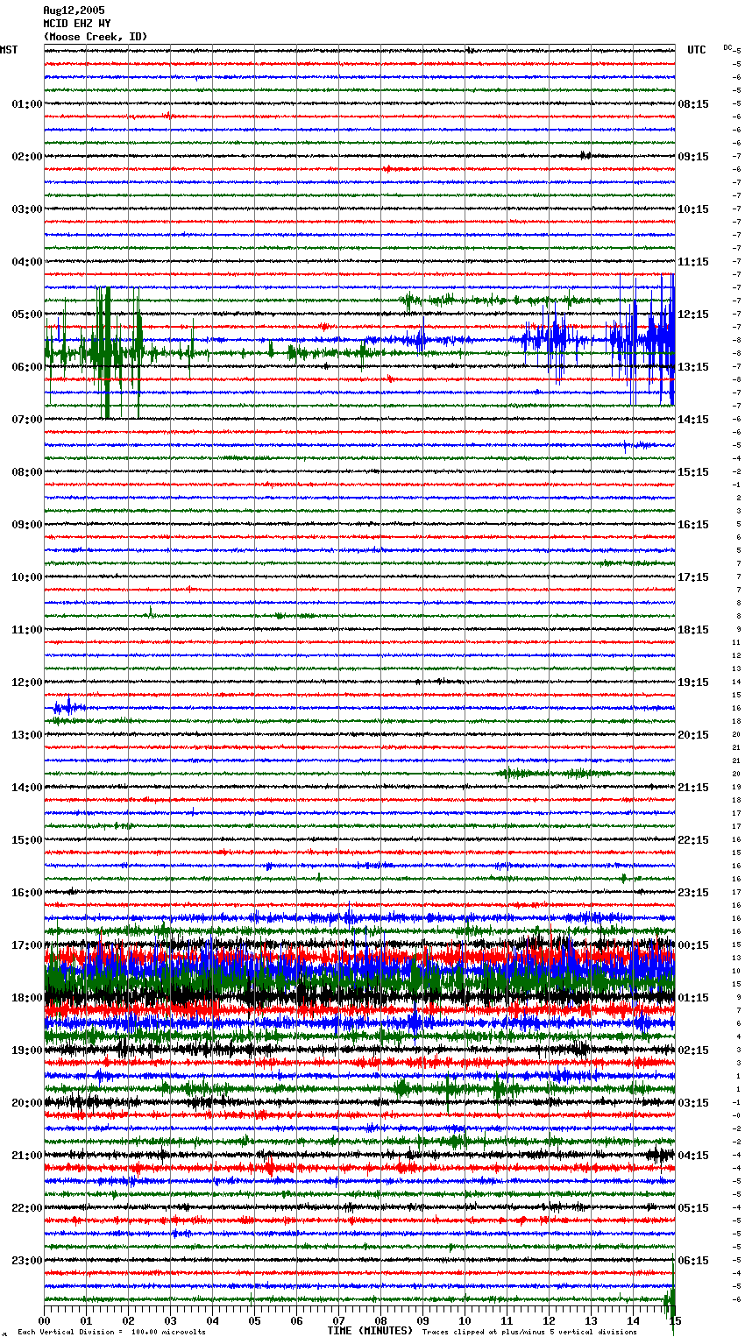
Task: Click the 13:15 UTC time label
Action: click(693, 367)
